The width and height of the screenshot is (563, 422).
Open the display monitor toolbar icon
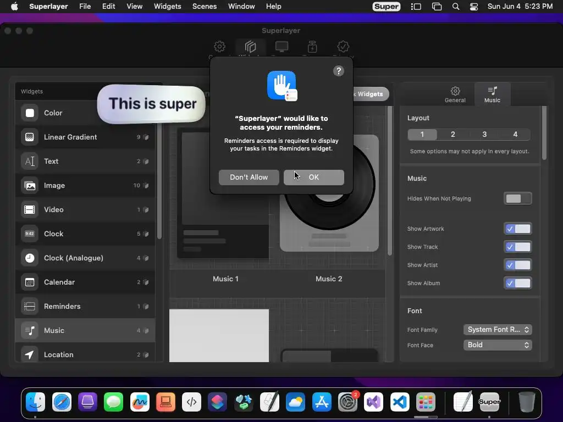point(281,47)
